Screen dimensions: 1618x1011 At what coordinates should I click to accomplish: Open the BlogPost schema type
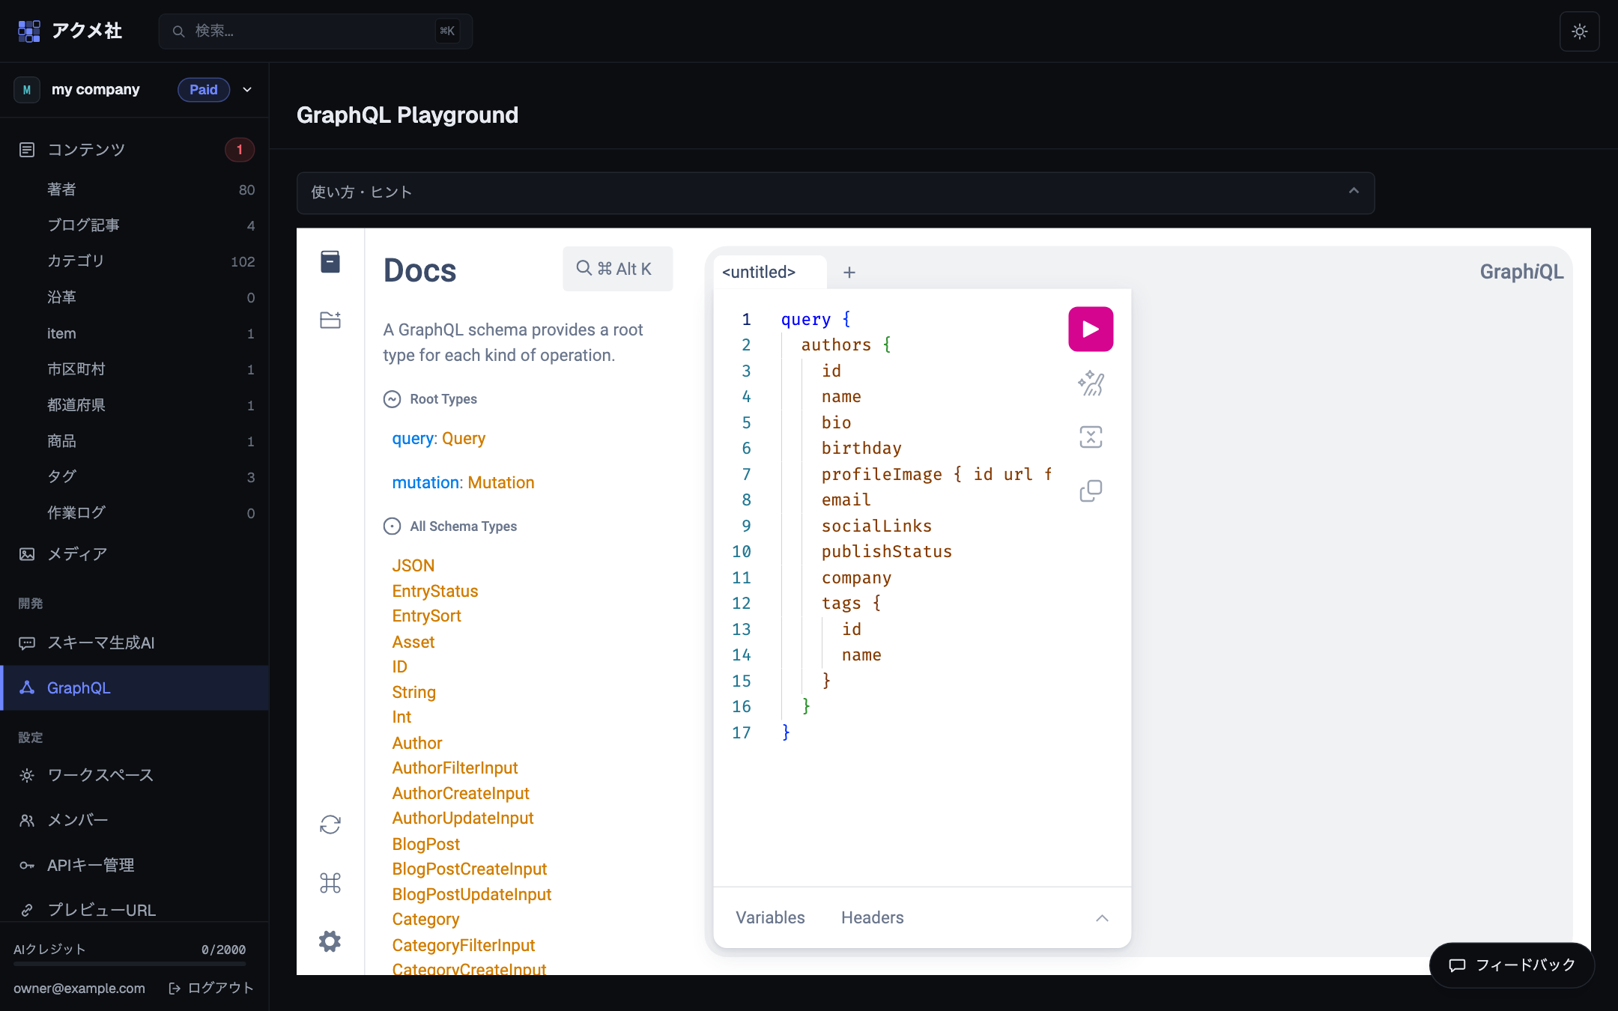click(x=425, y=844)
